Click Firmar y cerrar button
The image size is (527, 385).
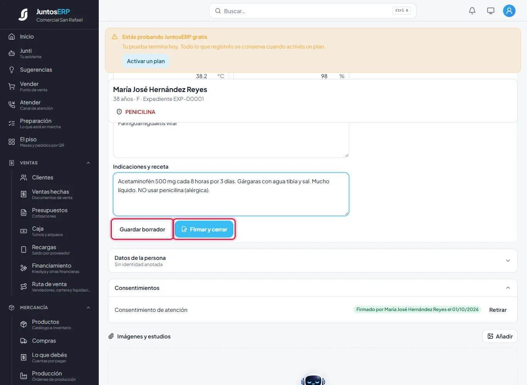click(x=204, y=229)
